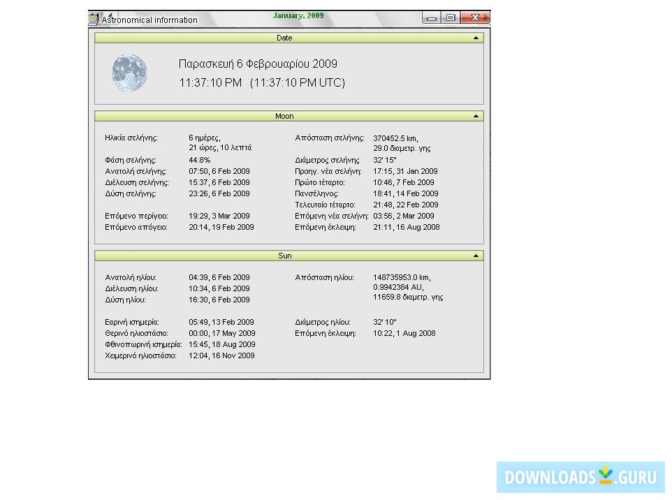Image resolution: width=672 pixels, height=500 pixels.
Task: Click the moon diameter value 32' 15"
Action: click(384, 160)
